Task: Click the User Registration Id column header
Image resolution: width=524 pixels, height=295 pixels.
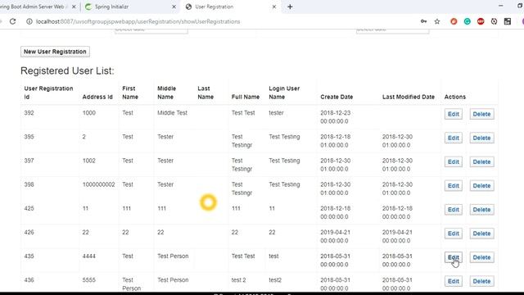Action: [x=48, y=93]
